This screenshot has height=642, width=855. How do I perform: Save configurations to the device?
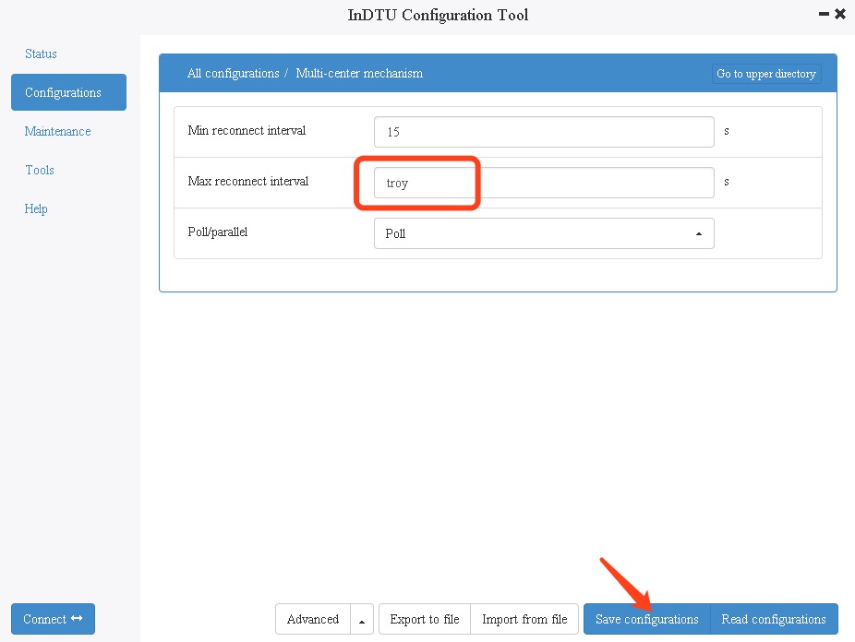pos(646,619)
